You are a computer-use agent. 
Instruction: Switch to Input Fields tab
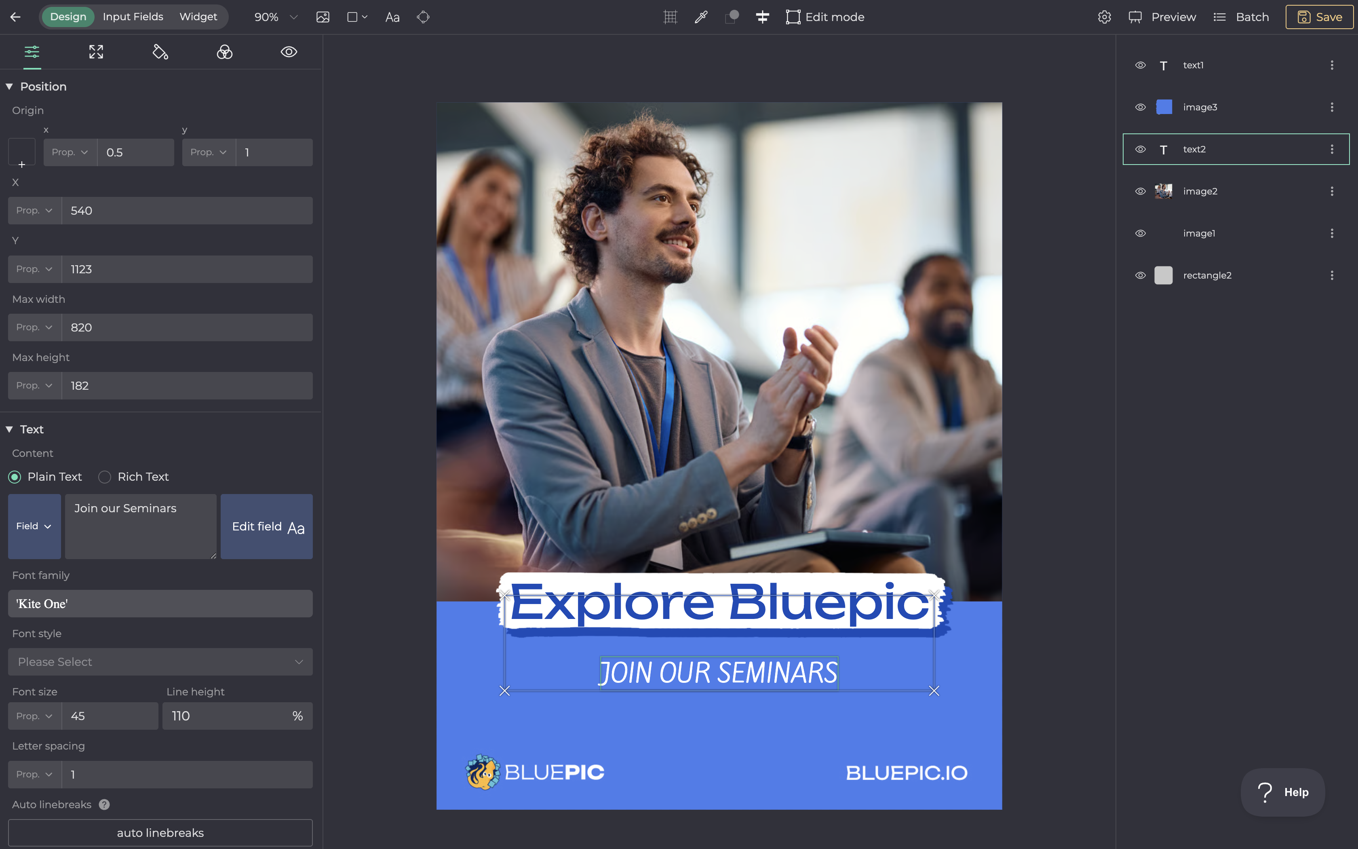pos(133,17)
